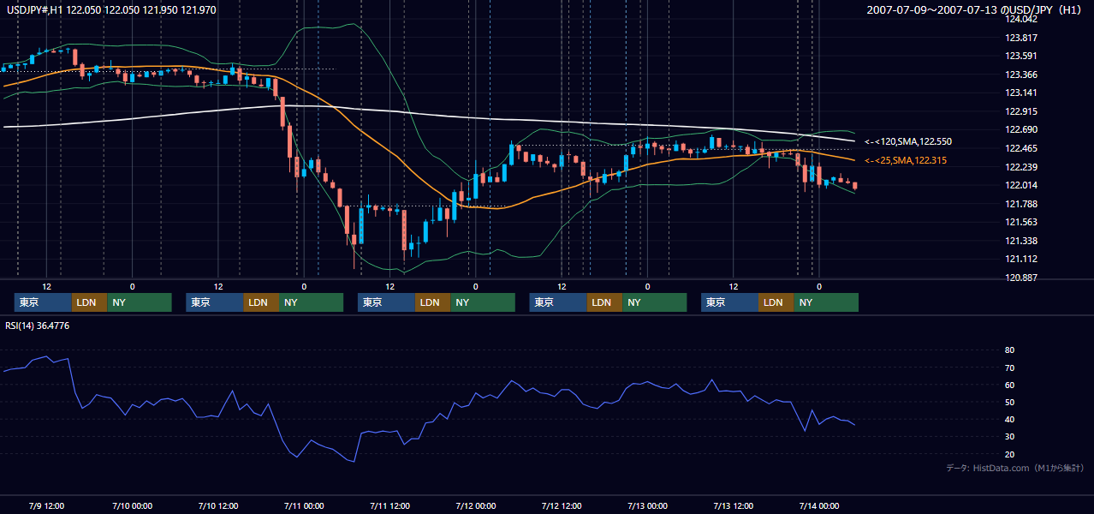Click price axis value 121.112
Screen dimensions: 1094x514
tap(1020, 259)
